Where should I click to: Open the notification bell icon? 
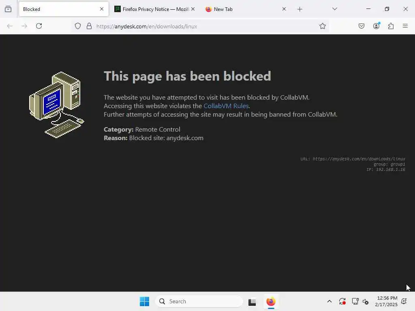click(404, 301)
